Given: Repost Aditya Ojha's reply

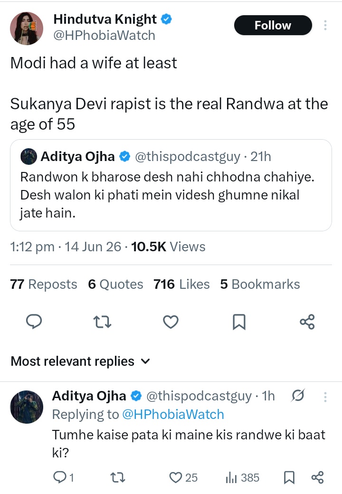Looking at the screenshot, I should (x=118, y=478).
